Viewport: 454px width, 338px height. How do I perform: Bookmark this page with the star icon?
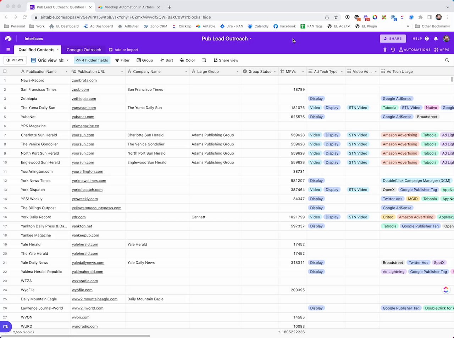[x=336, y=17]
